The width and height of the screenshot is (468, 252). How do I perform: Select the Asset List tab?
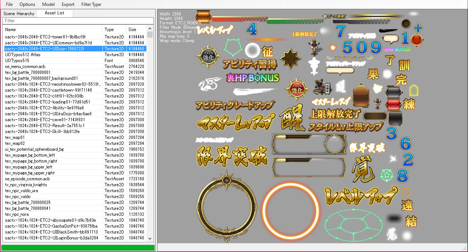pos(54,13)
